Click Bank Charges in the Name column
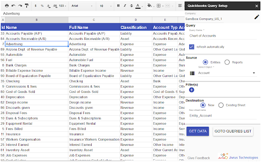 point(36,65)
